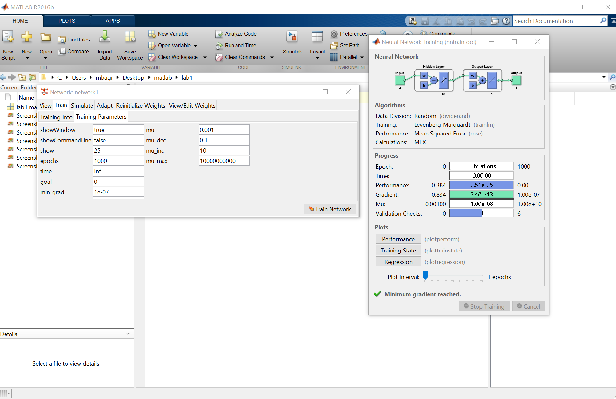Click Analyze Code in toolstrip
Viewport: 616px width, 399px height.
coord(236,34)
